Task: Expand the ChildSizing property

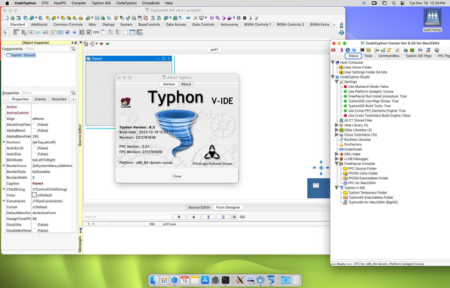Action: click(x=4, y=189)
